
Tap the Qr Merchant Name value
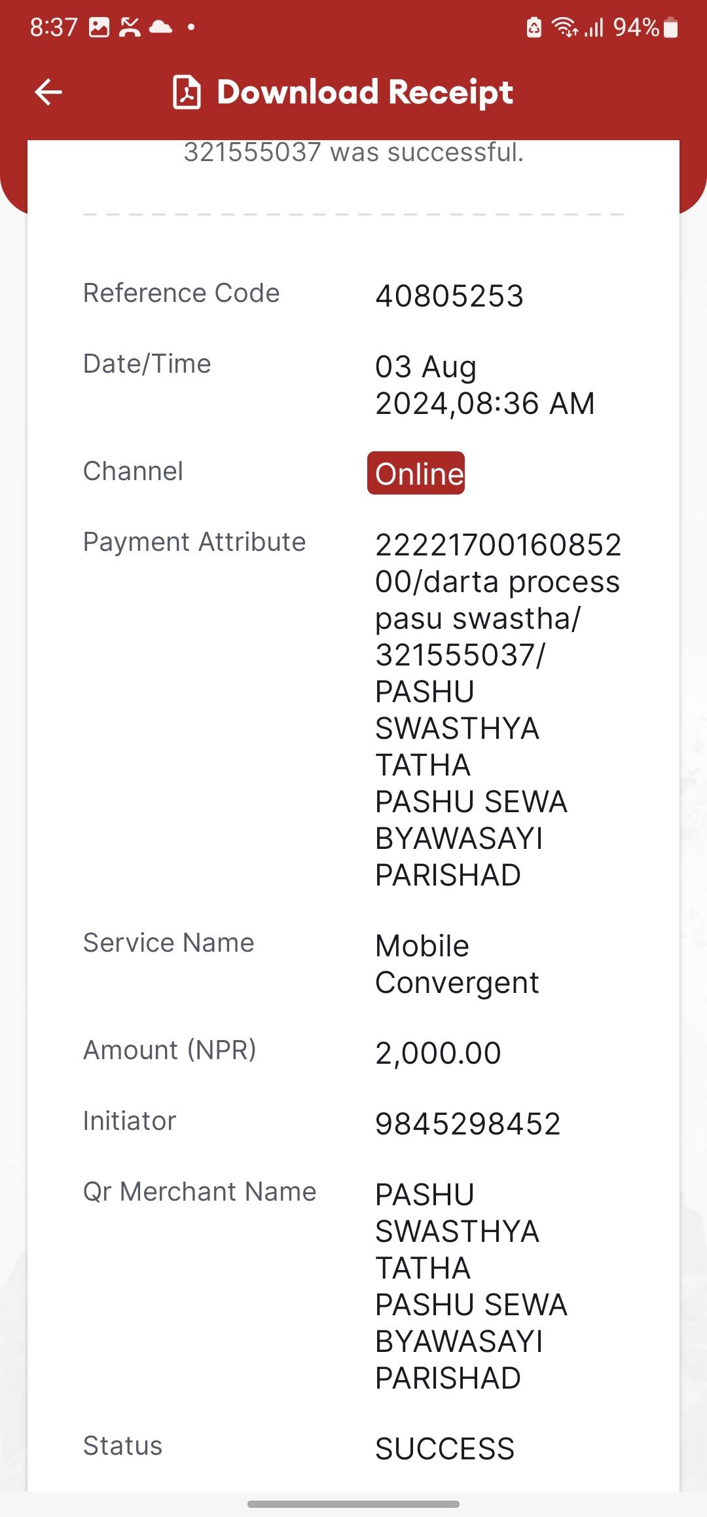[x=471, y=1286]
